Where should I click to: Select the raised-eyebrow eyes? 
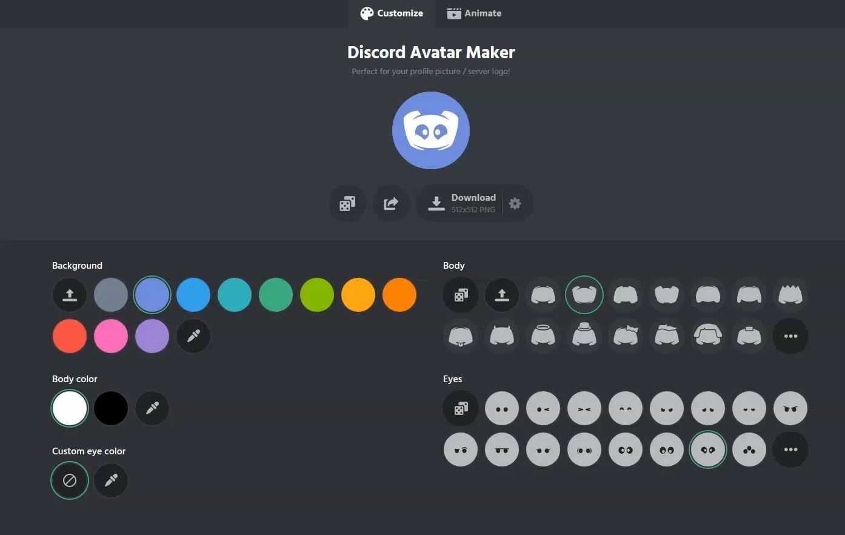pyautogui.click(x=461, y=449)
